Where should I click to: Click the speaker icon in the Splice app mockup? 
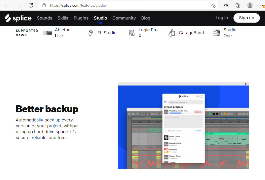197,96
